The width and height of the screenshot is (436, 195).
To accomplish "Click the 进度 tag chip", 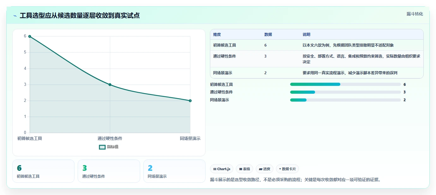I will coord(265,169).
